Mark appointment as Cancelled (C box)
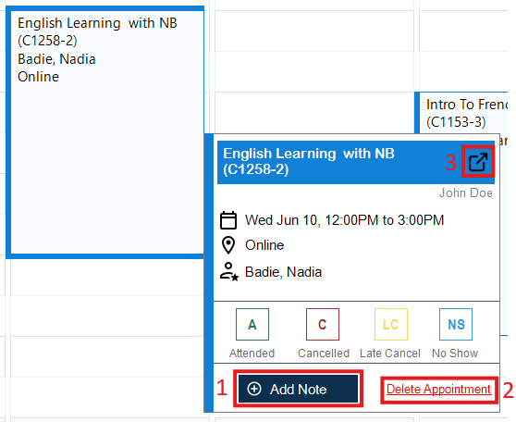The height and width of the screenshot is (422, 516). click(323, 324)
